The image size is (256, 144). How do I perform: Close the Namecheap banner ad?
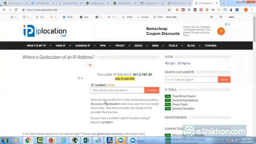pyautogui.click(x=229, y=24)
